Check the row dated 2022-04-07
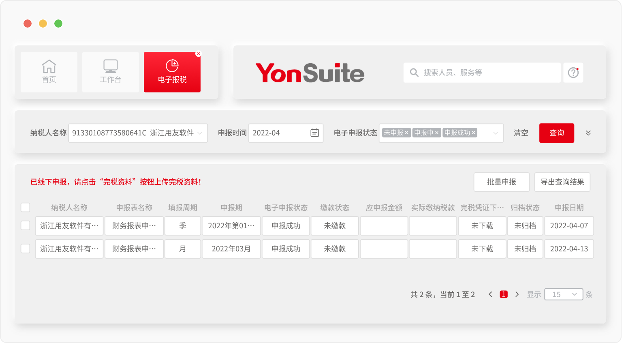The width and height of the screenshot is (624, 343). coord(26,225)
